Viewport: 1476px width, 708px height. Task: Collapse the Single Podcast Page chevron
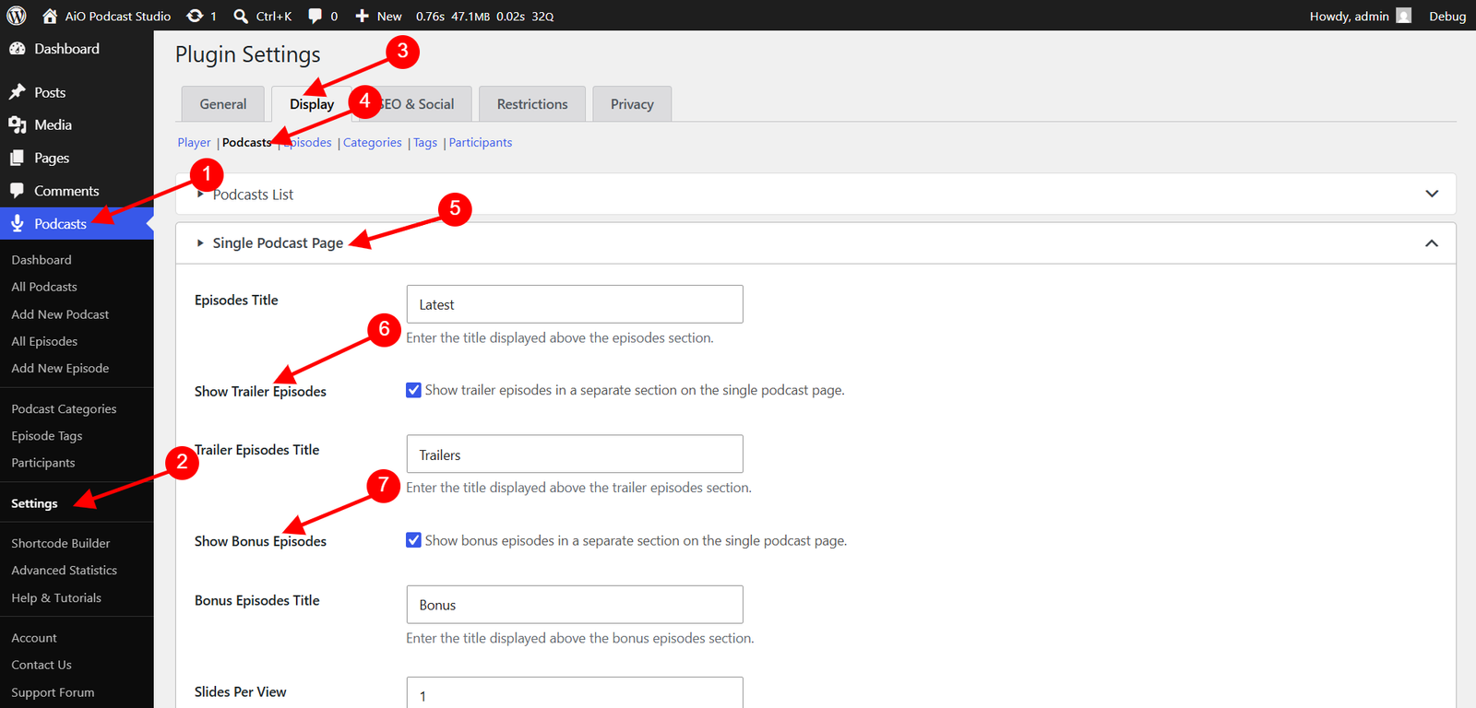(1432, 243)
